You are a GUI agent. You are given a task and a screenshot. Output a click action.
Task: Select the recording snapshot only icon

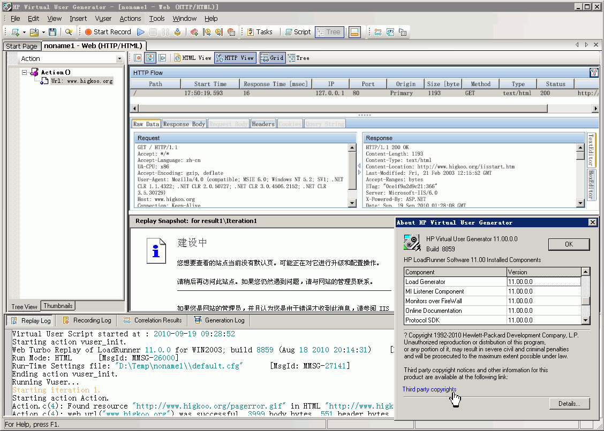point(138,58)
